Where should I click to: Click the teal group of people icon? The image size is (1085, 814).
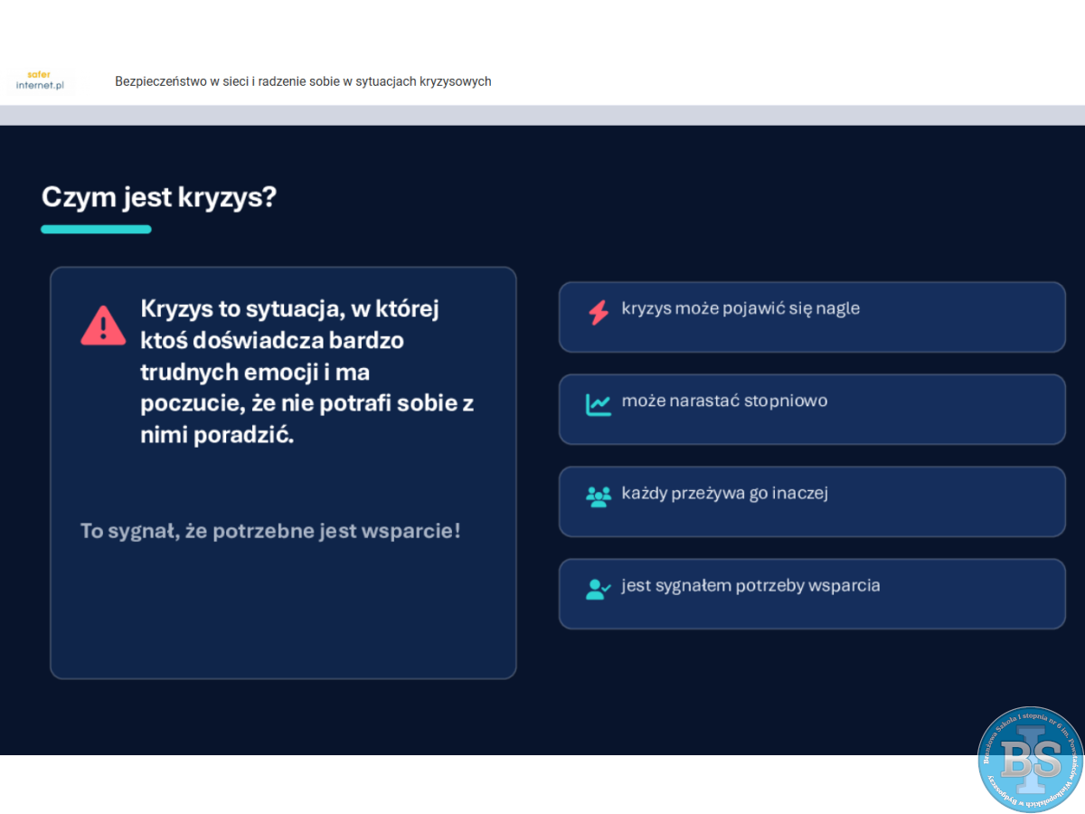click(x=599, y=497)
